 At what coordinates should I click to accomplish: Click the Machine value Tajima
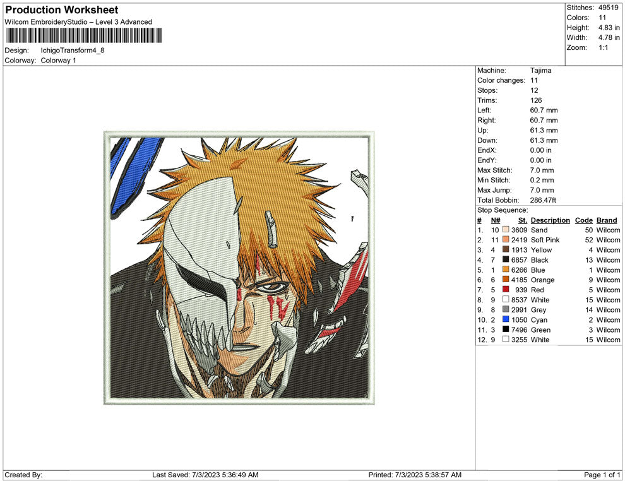pos(541,70)
